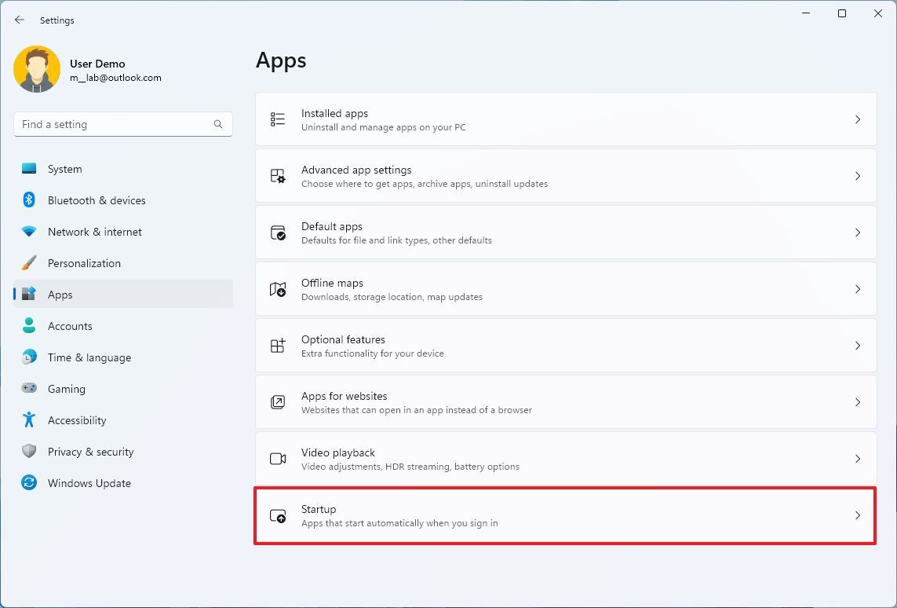This screenshot has height=608, width=897.
Task: Click inside the Find a setting field
Action: [118, 124]
